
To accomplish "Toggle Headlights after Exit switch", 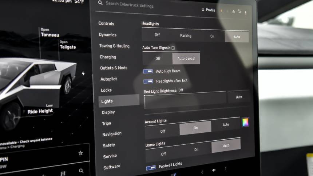I will pos(148,81).
